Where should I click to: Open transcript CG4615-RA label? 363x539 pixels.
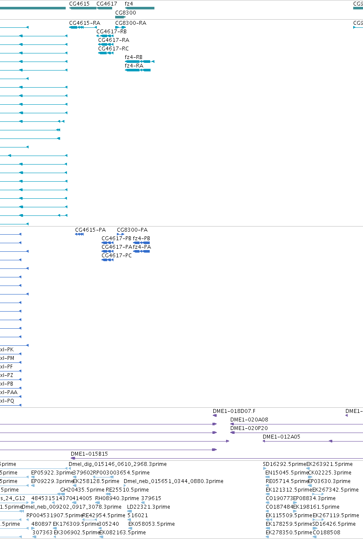pos(85,23)
